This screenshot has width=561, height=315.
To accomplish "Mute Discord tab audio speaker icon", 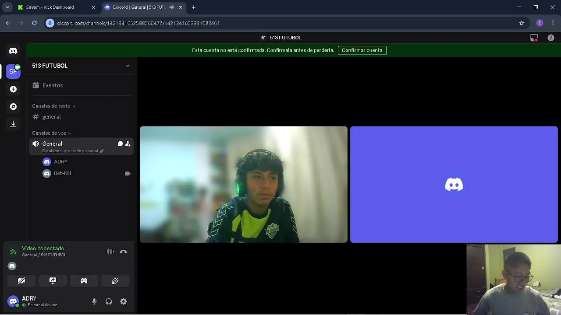I will (x=171, y=7).
